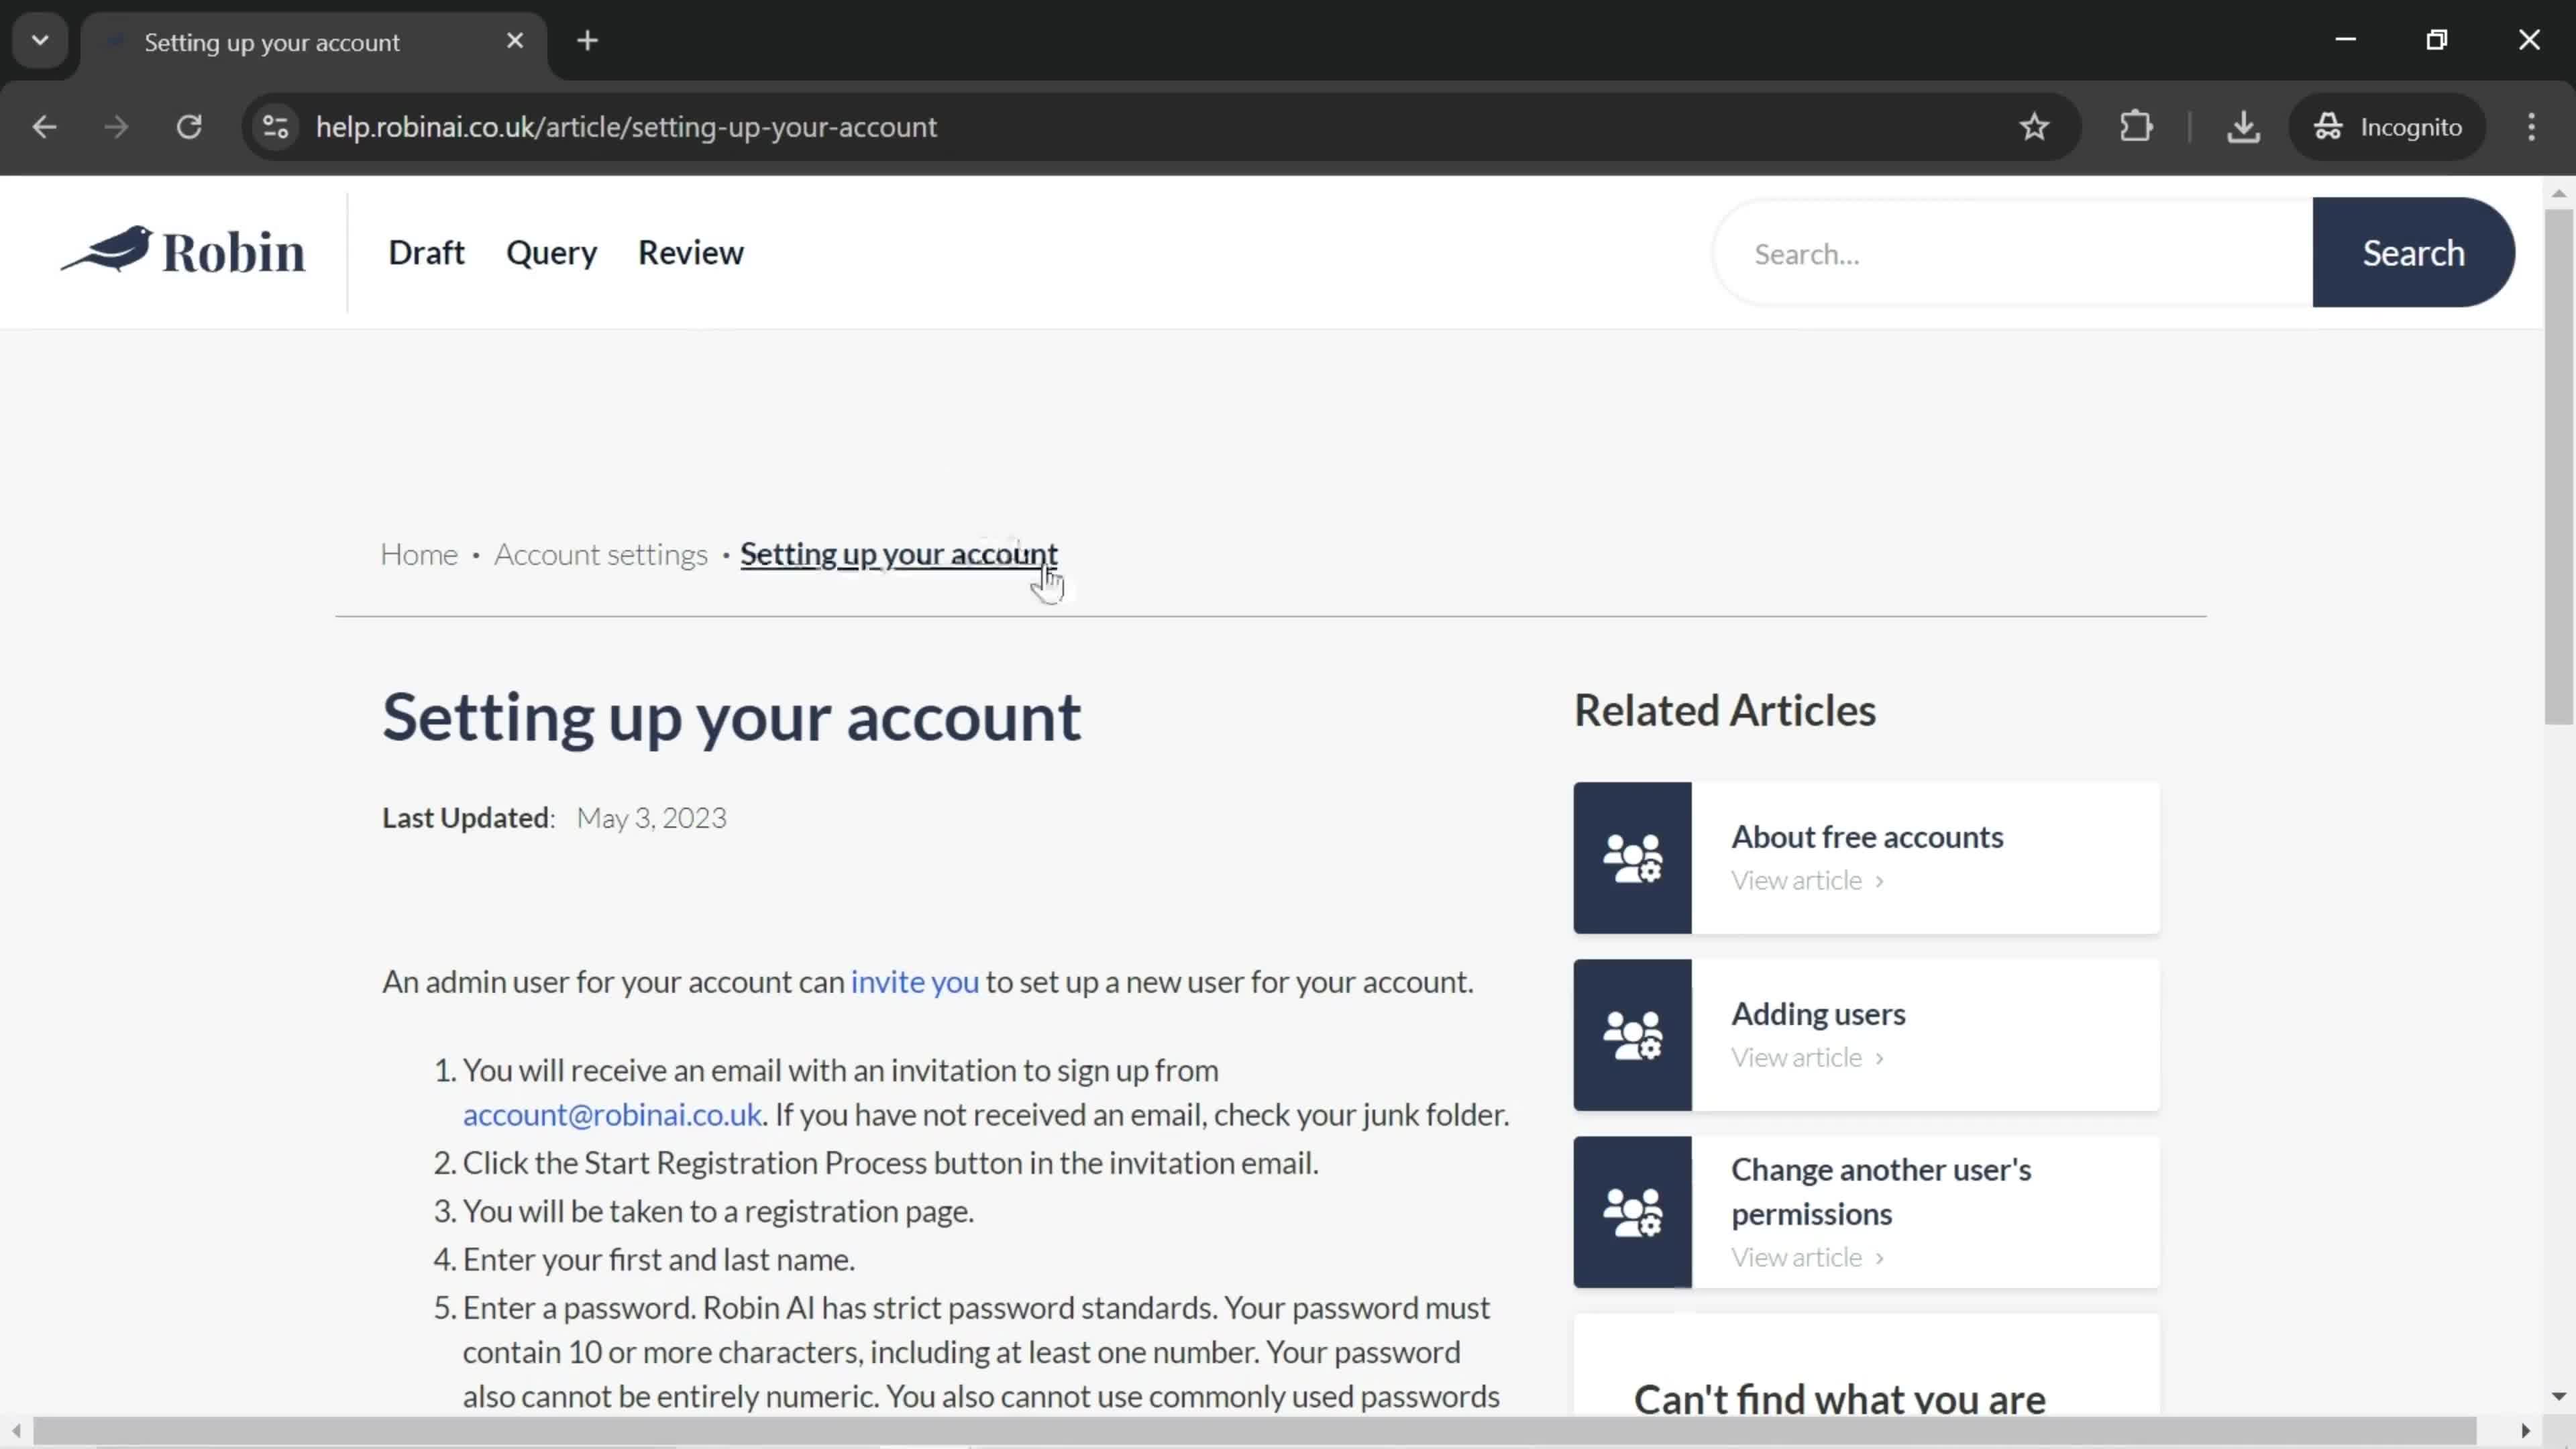View site information icon in address bar
This screenshot has width=2576, height=1449.
click(x=275, y=127)
